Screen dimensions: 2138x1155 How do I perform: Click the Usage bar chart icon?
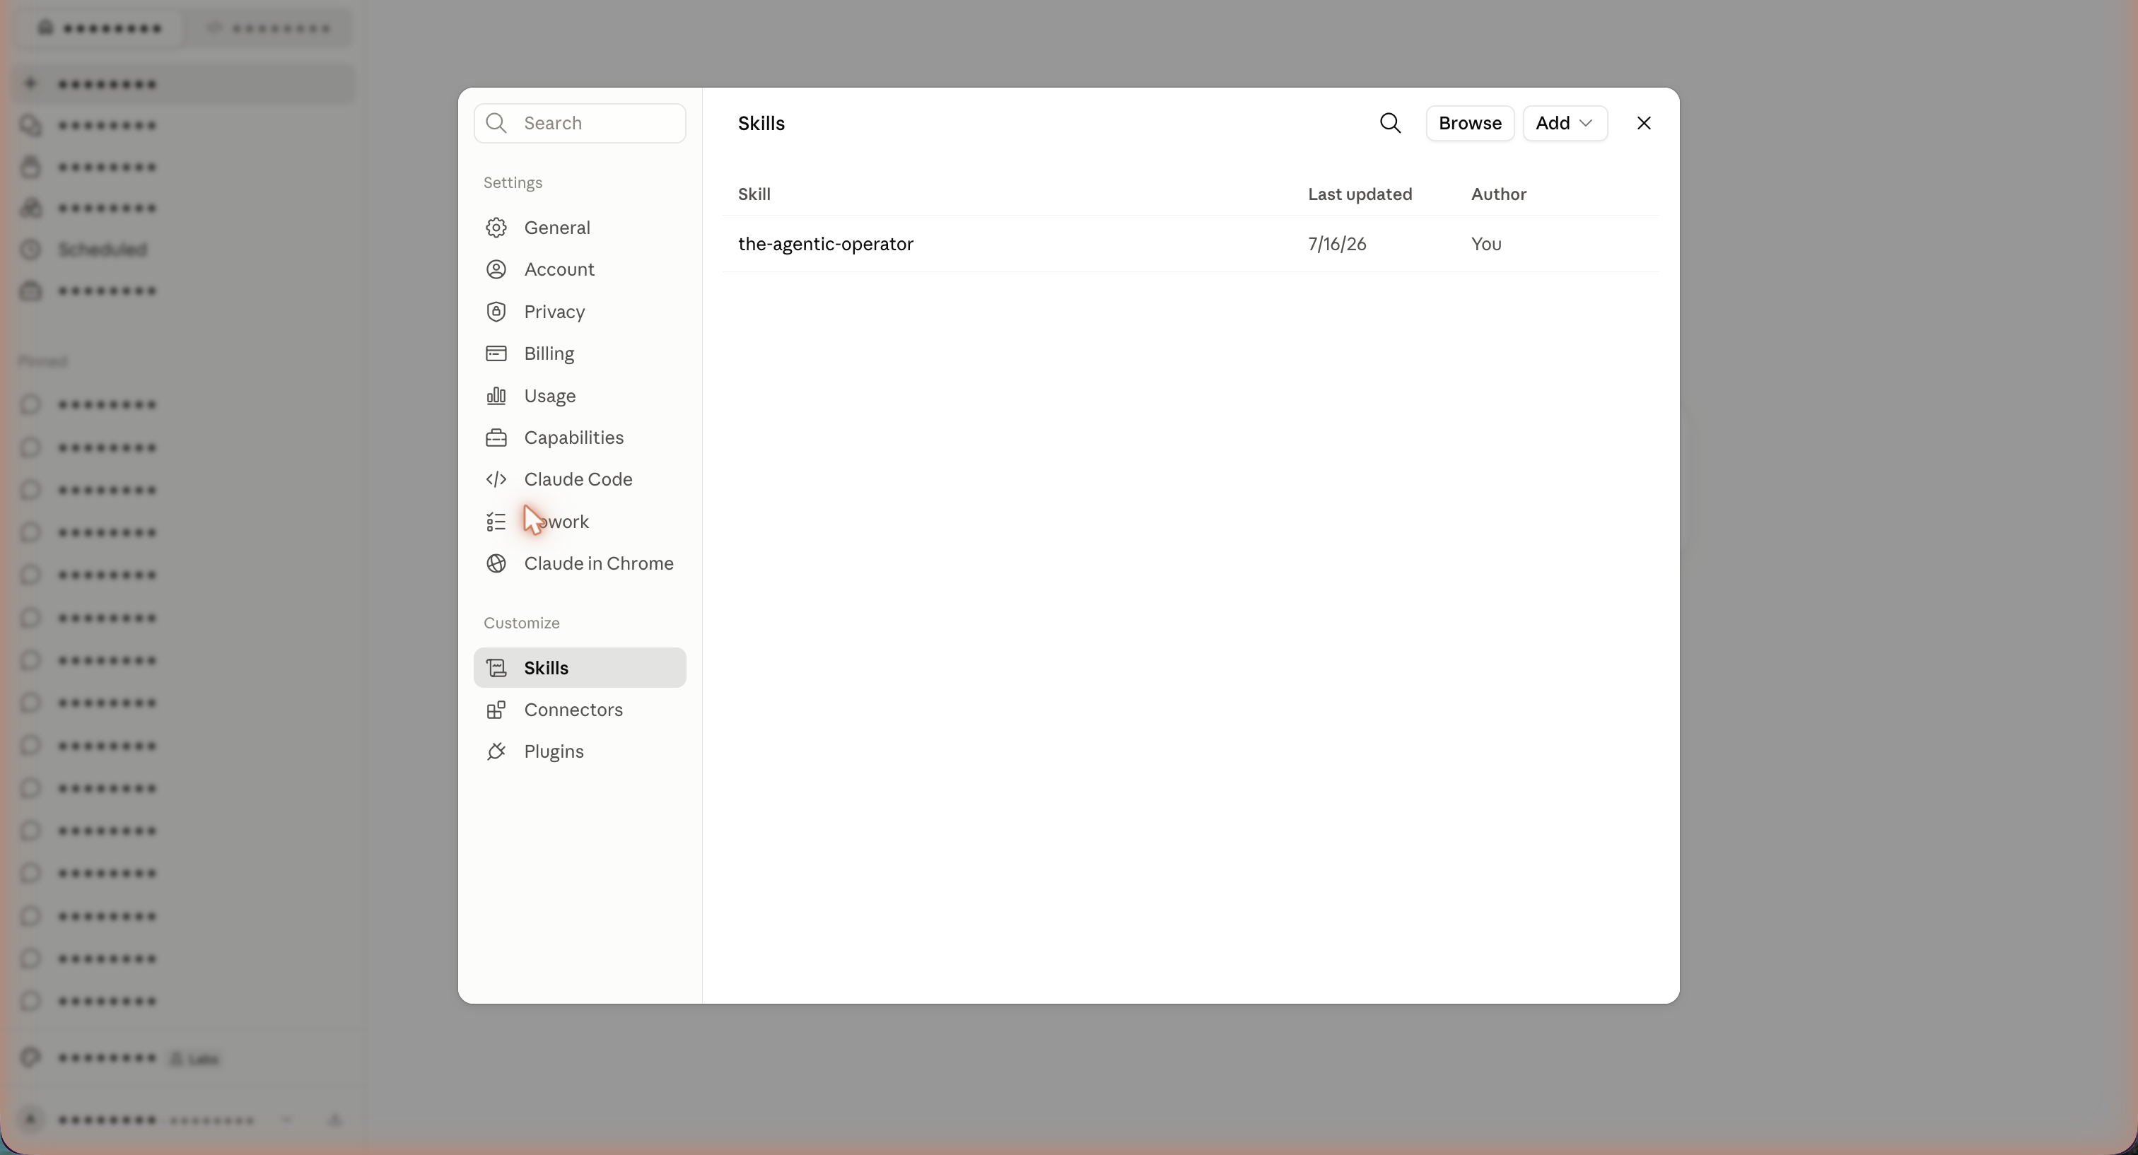pyautogui.click(x=496, y=396)
